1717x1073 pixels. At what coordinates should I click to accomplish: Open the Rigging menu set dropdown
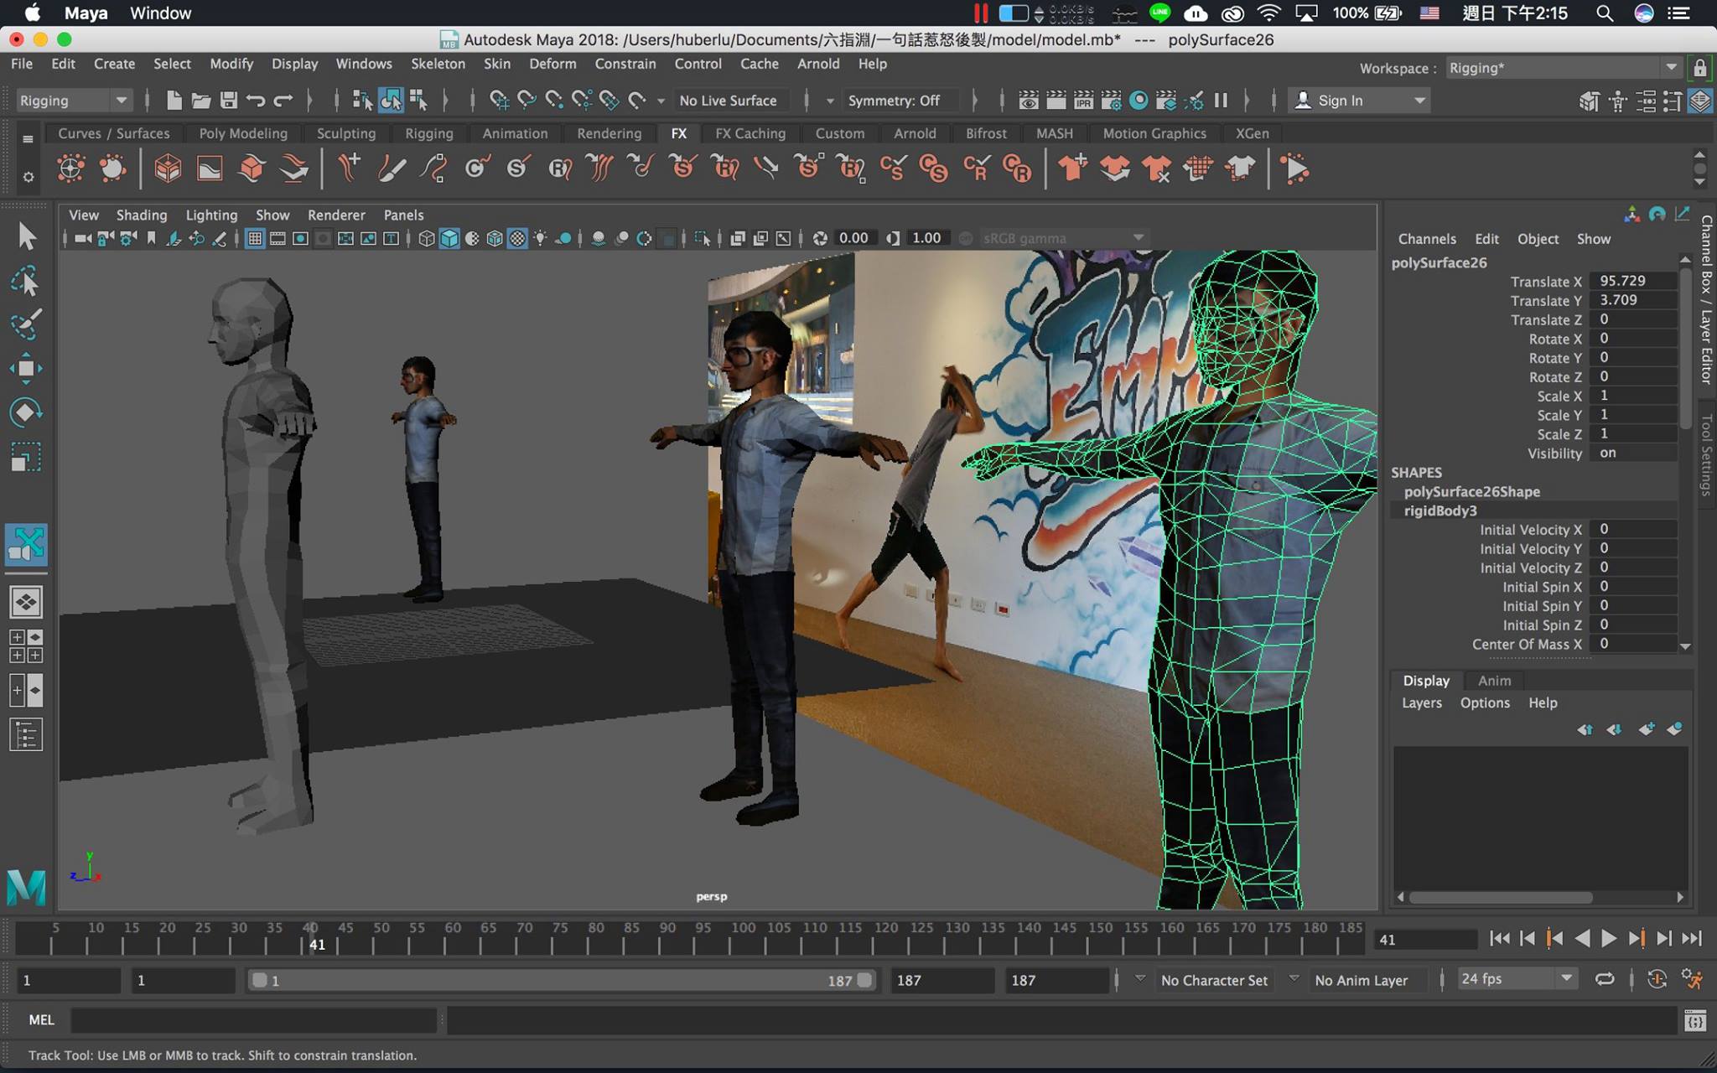(74, 101)
